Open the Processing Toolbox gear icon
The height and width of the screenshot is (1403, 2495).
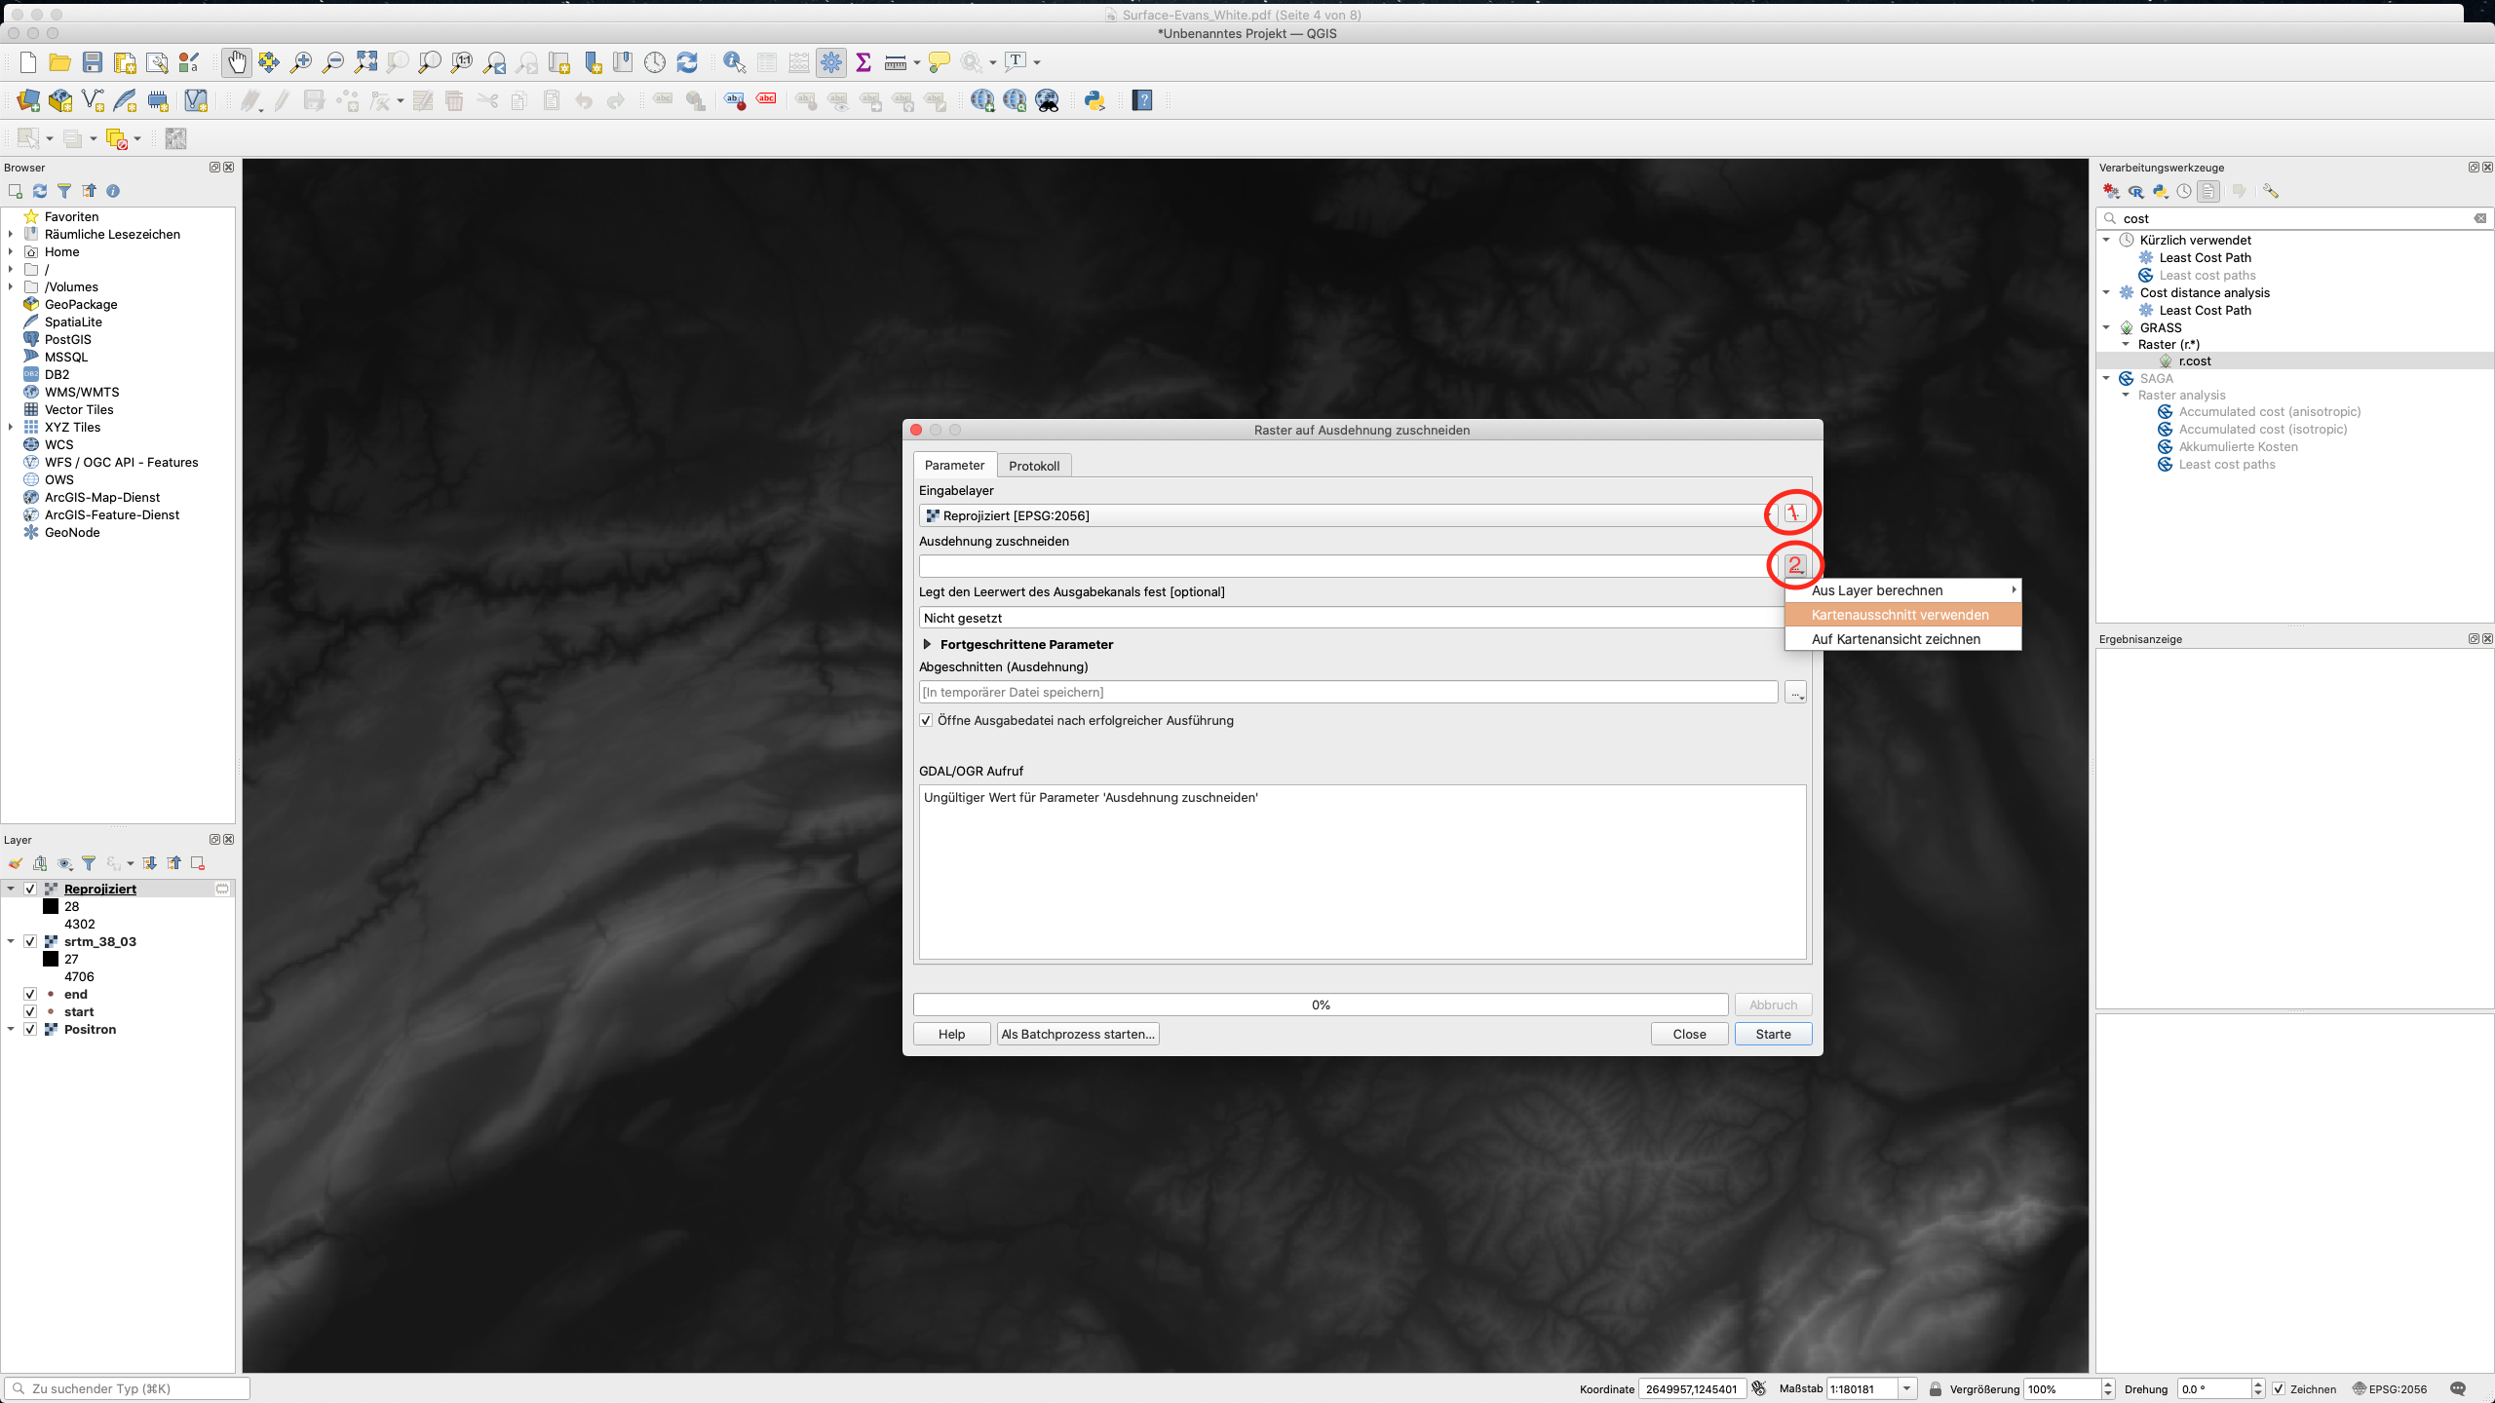pyautogui.click(x=831, y=62)
